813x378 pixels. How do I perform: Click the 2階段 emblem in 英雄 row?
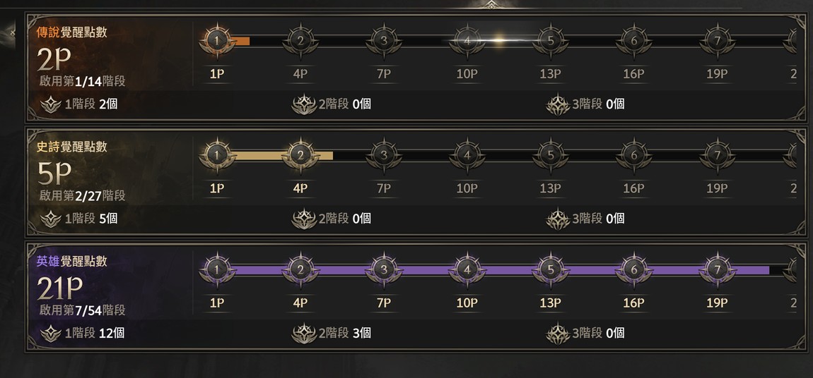tap(304, 333)
